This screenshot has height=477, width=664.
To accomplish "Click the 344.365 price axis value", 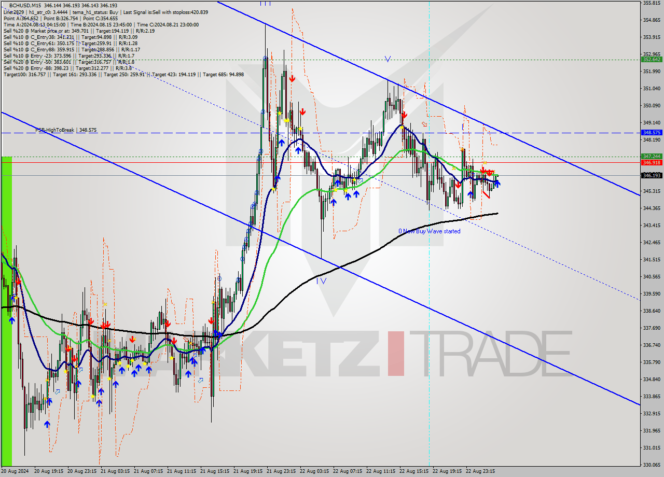I will 652,208.
